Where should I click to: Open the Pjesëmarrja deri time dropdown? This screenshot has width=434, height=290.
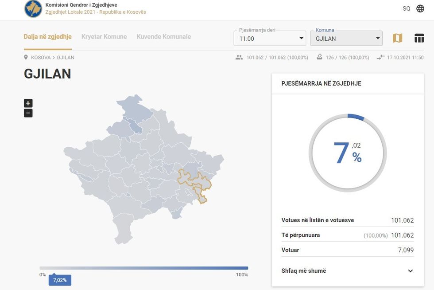tap(270, 39)
